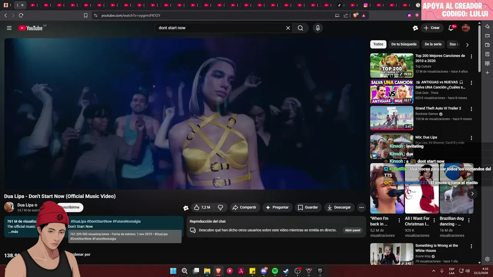Open options for Mix: Dua Lipa

[471, 138]
